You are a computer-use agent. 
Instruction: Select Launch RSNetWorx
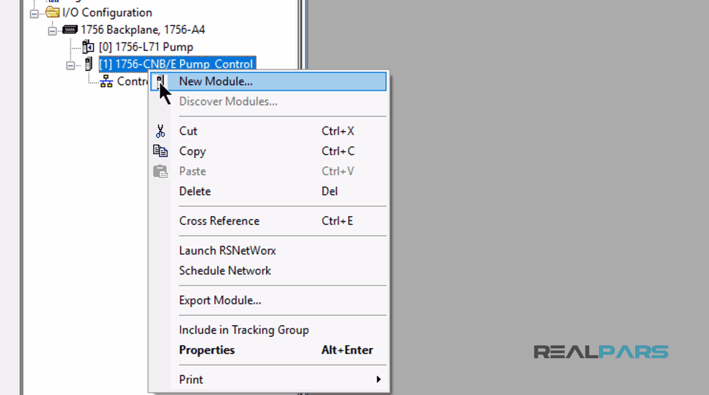pos(227,251)
